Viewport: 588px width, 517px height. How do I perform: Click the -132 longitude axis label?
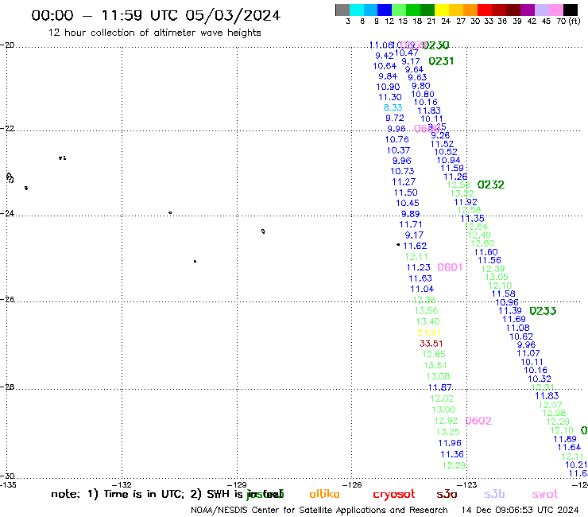click(x=122, y=484)
